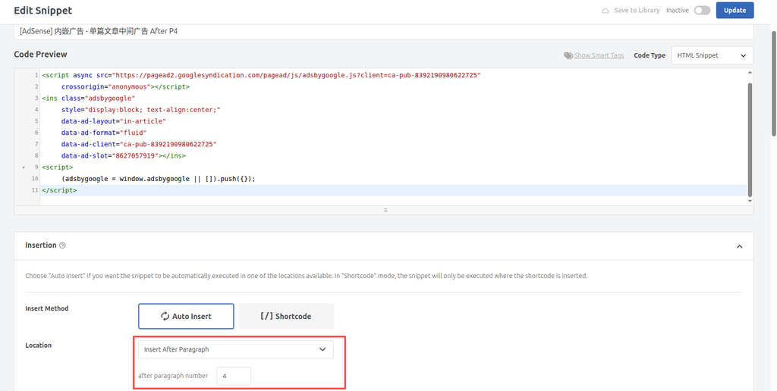Select the Shortcode insert method
Screen dimensions: 777x391
[x=286, y=316]
